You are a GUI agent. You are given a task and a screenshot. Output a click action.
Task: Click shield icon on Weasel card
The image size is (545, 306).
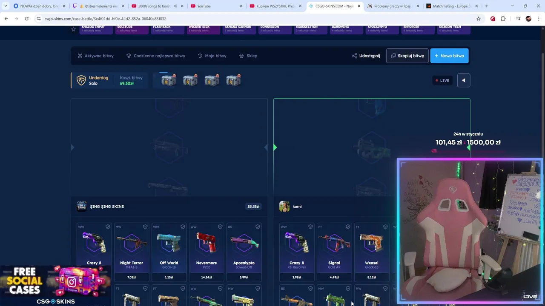pyautogui.click(x=385, y=227)
